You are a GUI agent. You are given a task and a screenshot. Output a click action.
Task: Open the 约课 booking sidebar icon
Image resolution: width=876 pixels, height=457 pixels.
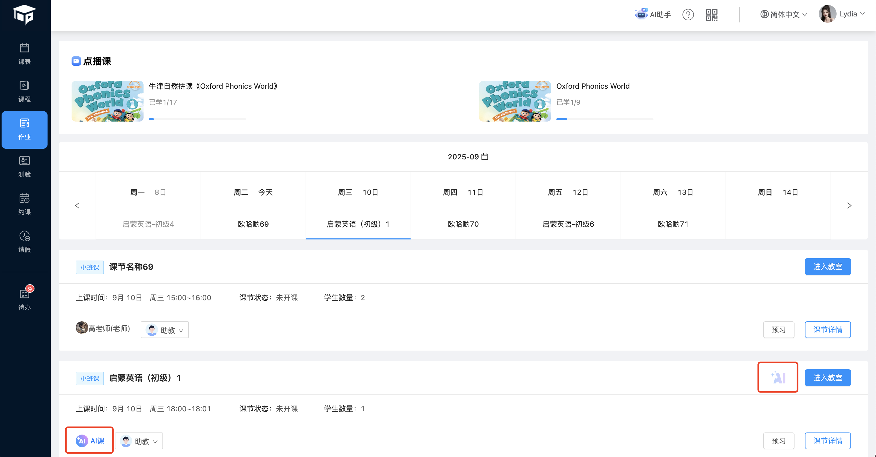pos(24,204)
